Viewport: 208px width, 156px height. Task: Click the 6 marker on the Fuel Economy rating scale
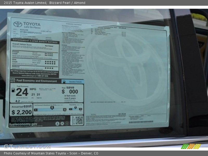tap(52, 107)
